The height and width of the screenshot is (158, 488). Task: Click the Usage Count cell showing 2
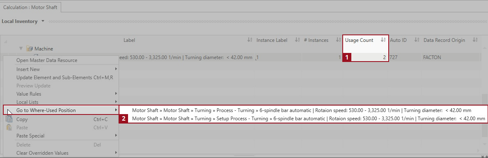[366, 57]
